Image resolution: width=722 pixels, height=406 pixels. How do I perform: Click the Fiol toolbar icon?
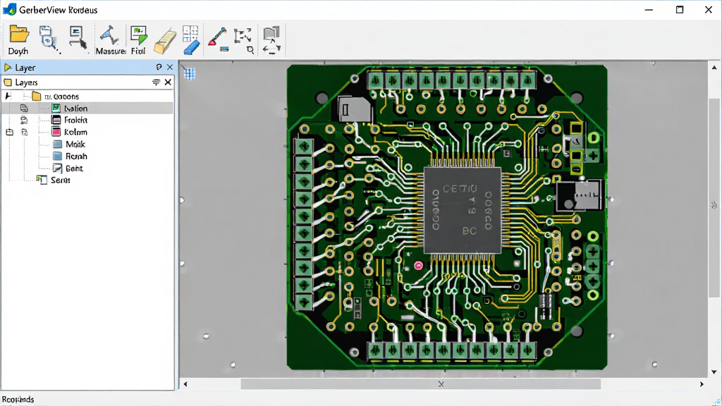pyautogui.click(x=138, y=40)
